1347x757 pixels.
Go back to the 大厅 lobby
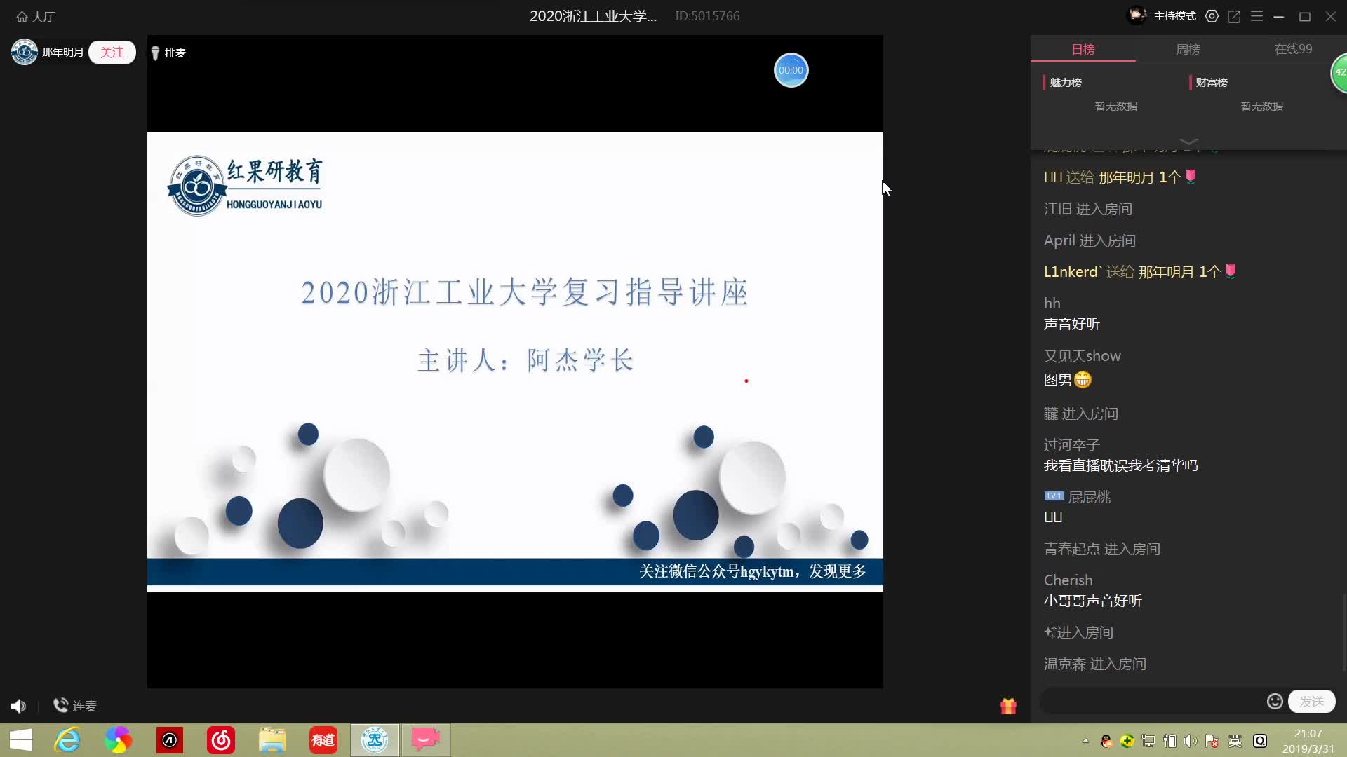[x=36, y=16]
